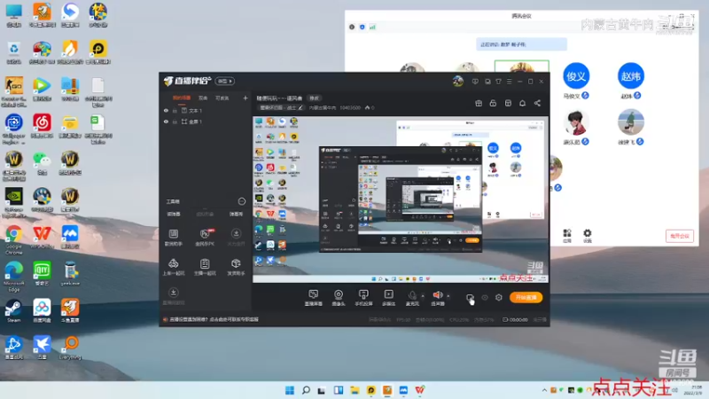Viewport: 709px width, 399px height.
Task: Open taskbar search
Action: 306,390
